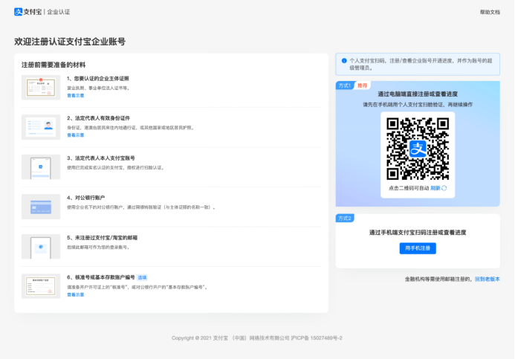515x359 pixels.
Task: Open the 帮助文档 help link
Action: point(490,12)
